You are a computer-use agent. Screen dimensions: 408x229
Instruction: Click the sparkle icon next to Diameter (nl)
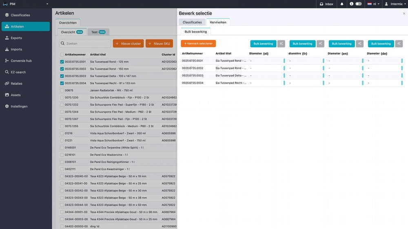[281, 44]
